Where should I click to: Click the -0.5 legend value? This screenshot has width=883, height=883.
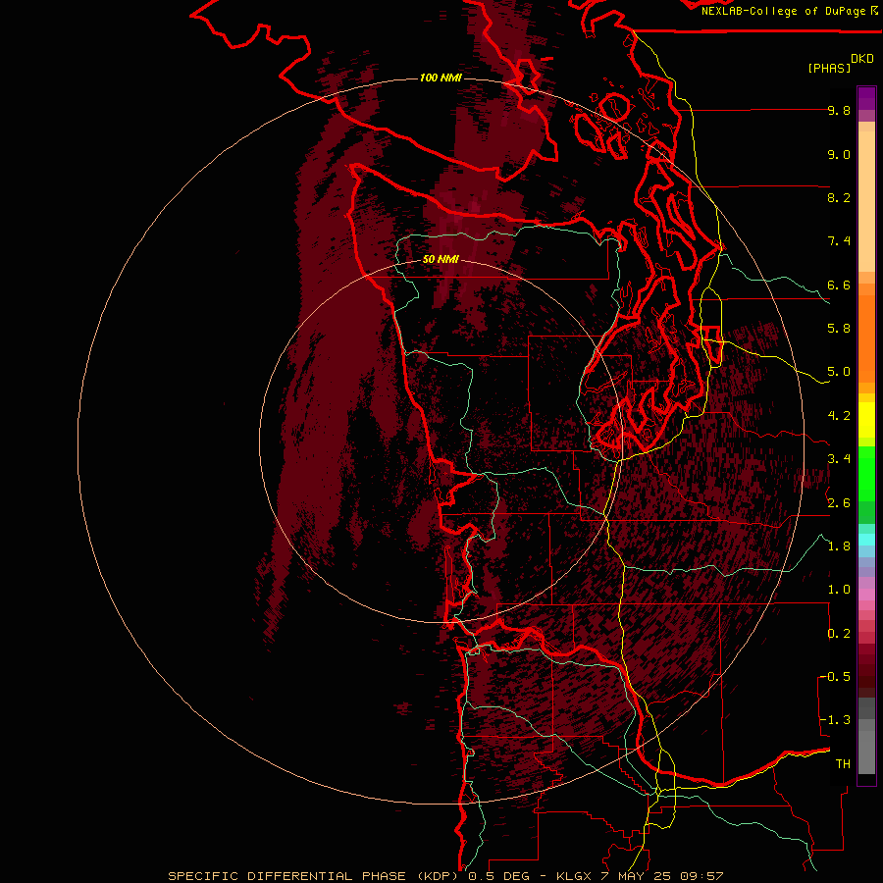click(837, 677)
